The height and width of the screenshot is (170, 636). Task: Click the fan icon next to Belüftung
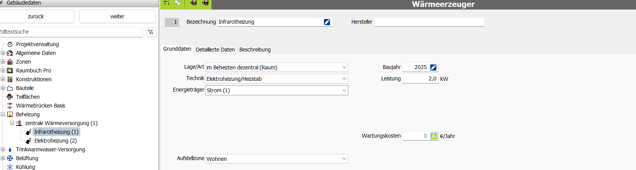10,158
